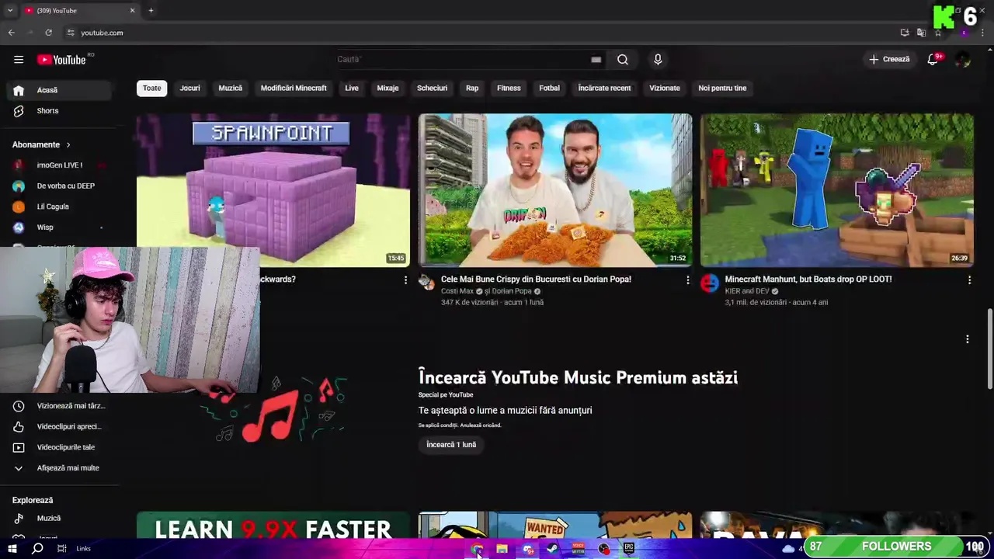Viewport: 994px width, 559px height.
Task: Select the Scheciuri filter chip
Action: coord(432,89)
